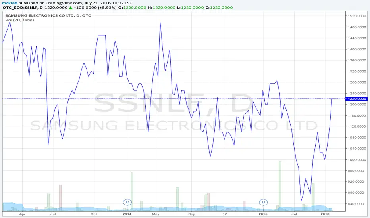Click the 1000.0000 price axis label
The width and height of the screenshot is (370, 218).
click(357, 160)
